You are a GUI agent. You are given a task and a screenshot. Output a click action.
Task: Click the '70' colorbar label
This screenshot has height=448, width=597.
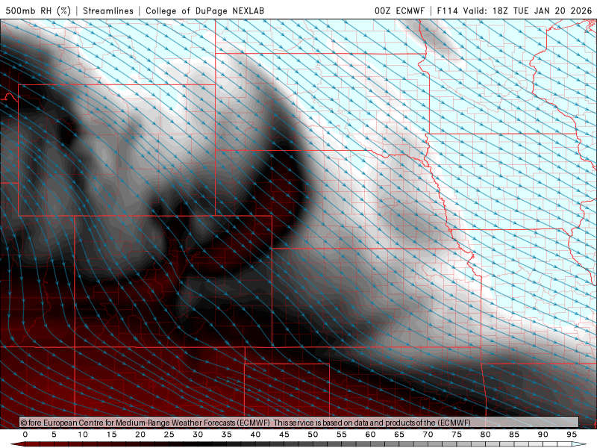tap(428, 435)
